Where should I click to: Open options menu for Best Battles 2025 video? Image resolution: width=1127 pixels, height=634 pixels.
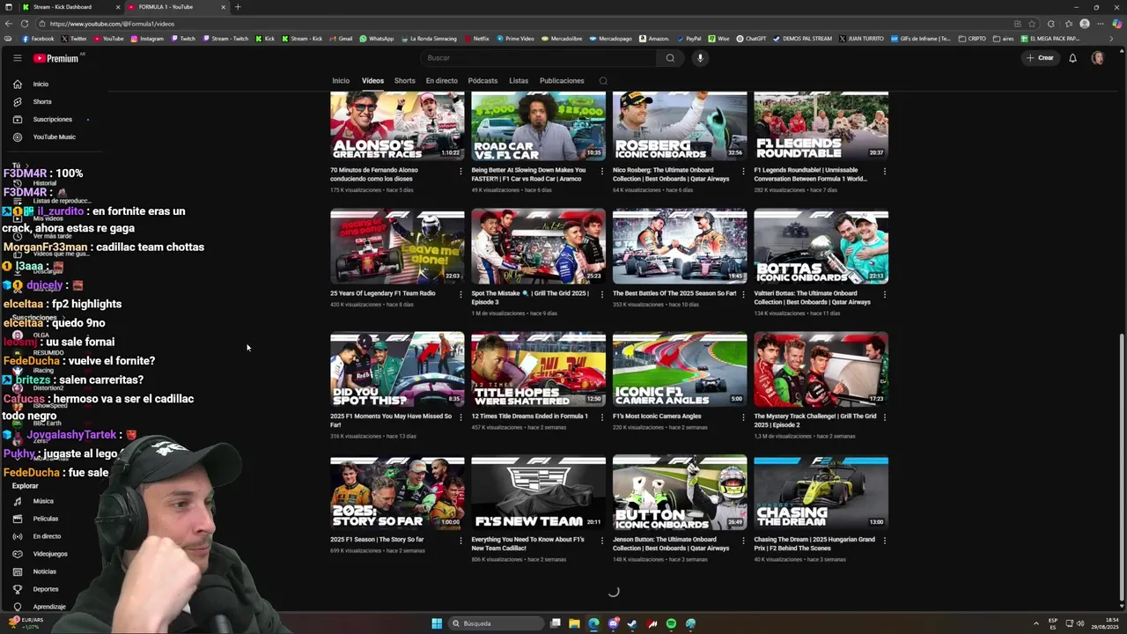click(x=743, y=294)
